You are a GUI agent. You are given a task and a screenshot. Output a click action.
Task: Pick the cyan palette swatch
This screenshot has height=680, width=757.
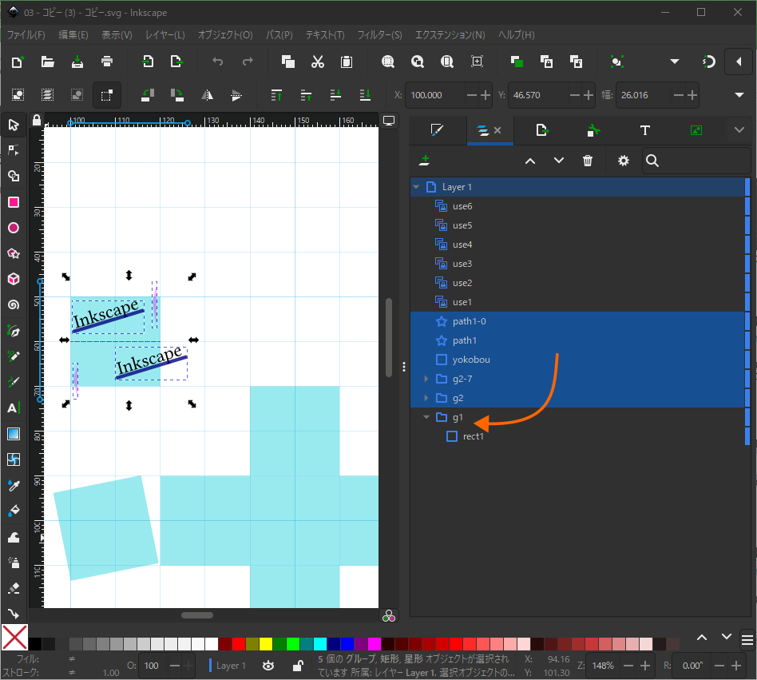(x=320, y=644)
